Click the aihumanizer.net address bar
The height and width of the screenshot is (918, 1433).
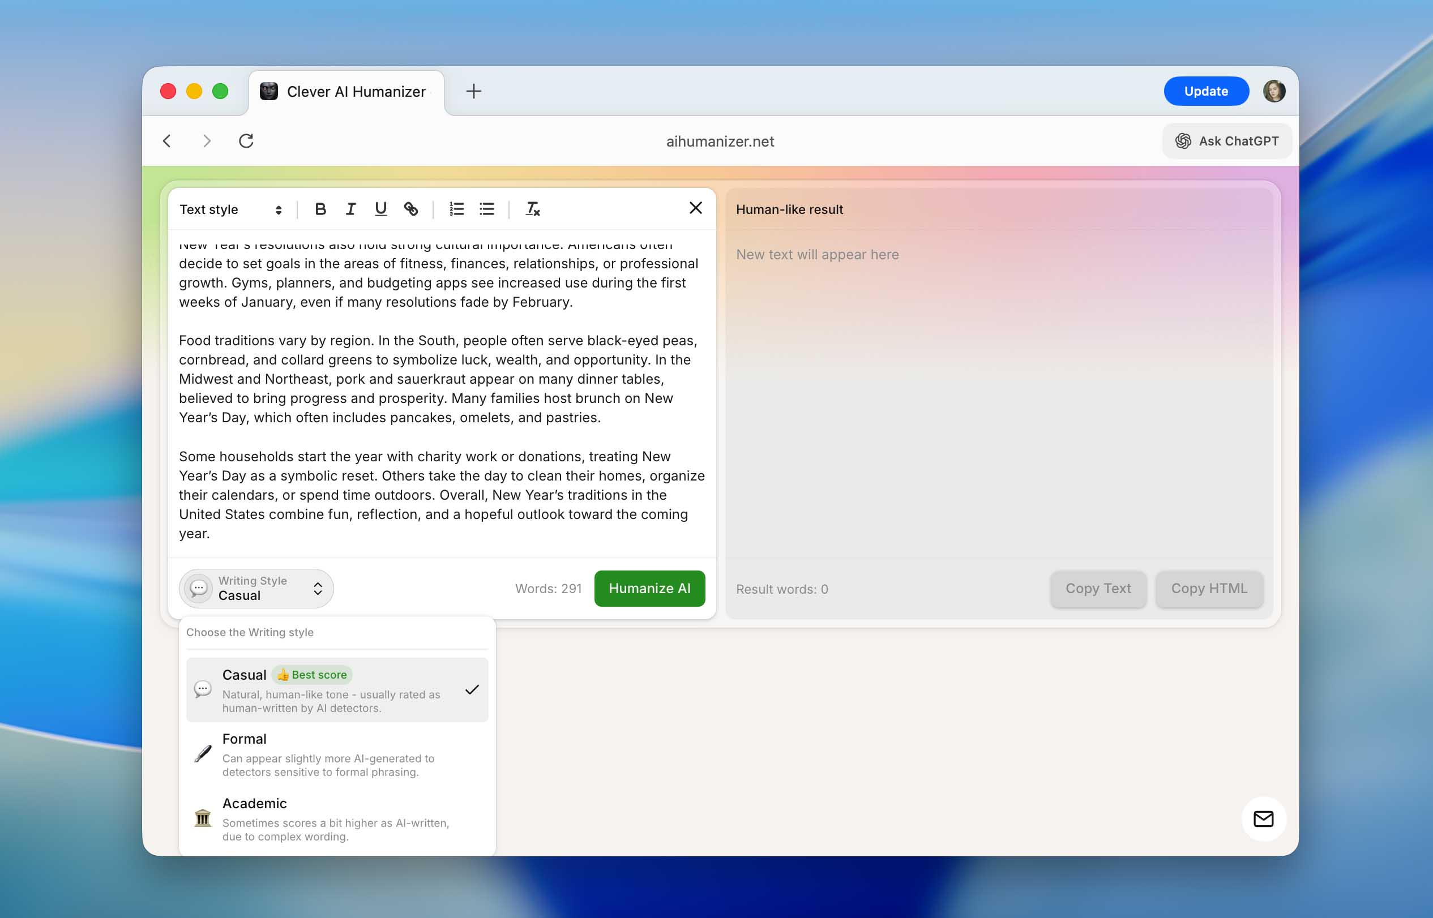pyautogui.click(x=720, y=141)
